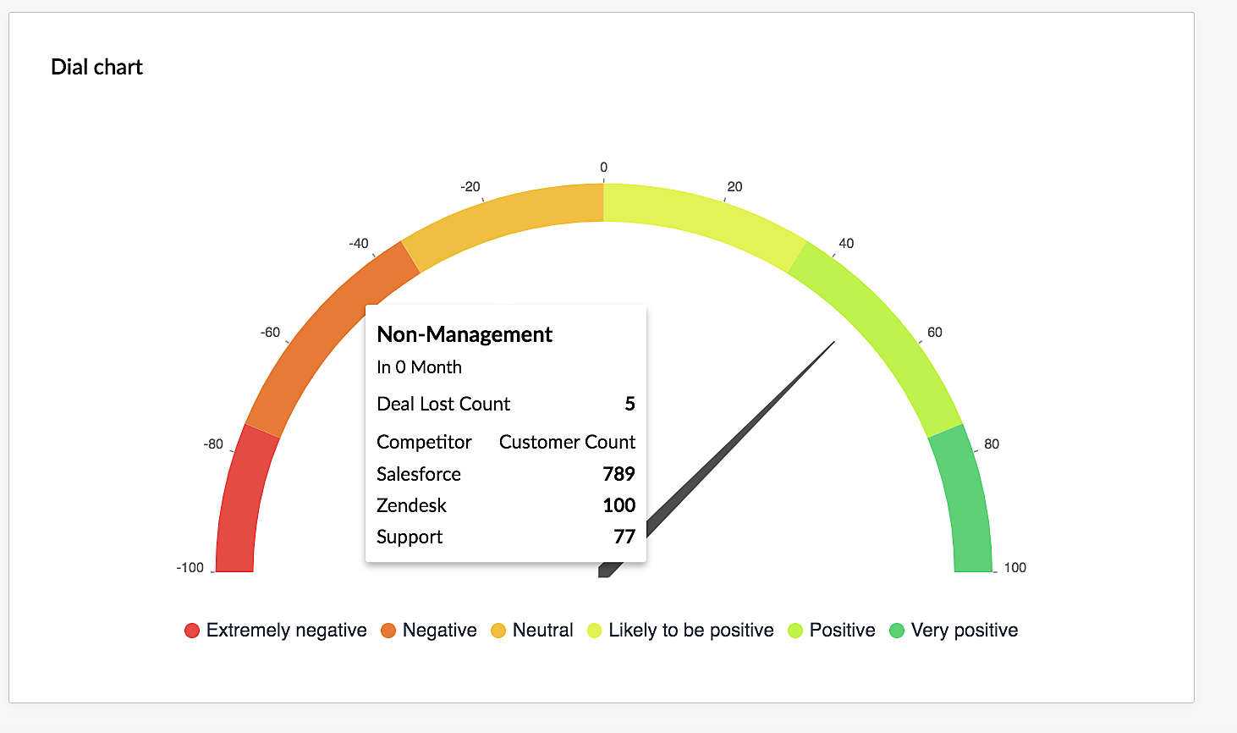This screenshot has width=1237, height=733.
Task: Click the red Extremely negative legend dot
Action: click(192, 631)
